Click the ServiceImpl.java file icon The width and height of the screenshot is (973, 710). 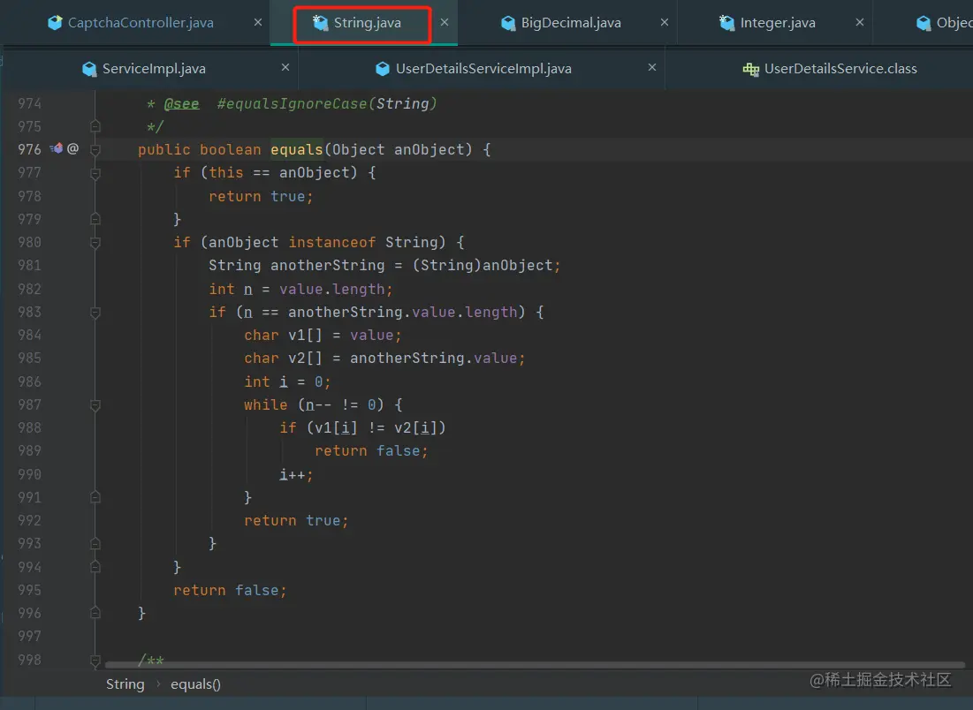[x=89, y=69]
